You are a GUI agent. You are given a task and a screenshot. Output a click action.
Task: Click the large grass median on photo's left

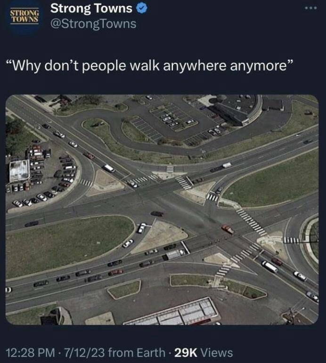click(x=67, y=244)
